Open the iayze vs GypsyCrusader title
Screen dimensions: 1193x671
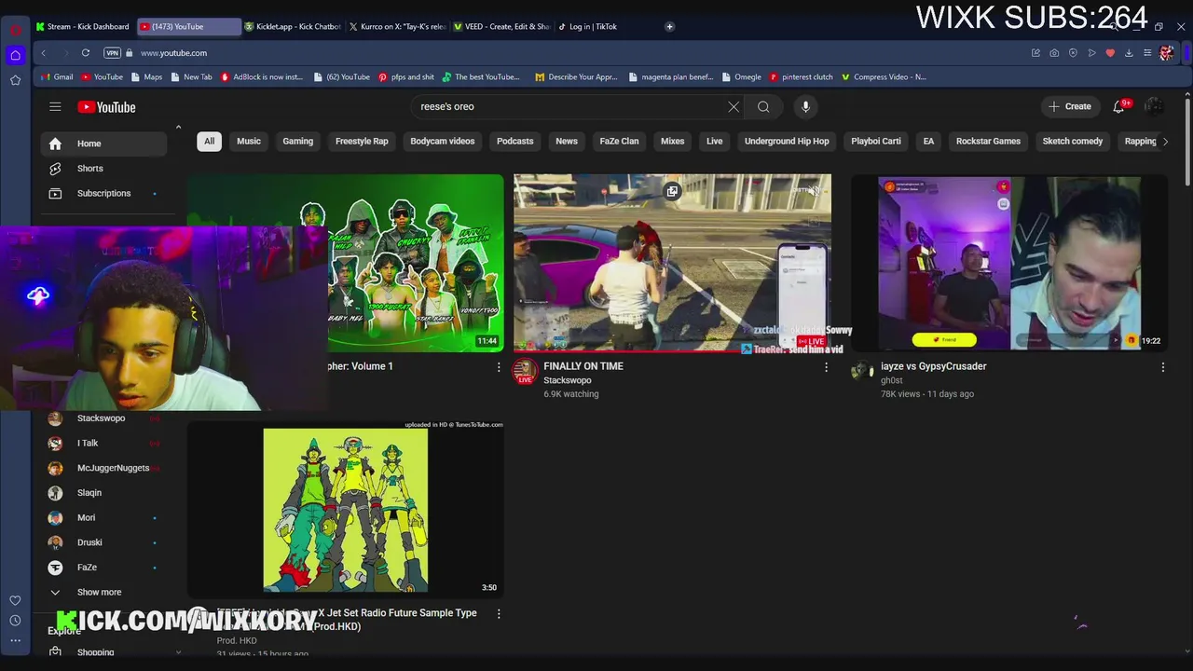coord(934,366)
